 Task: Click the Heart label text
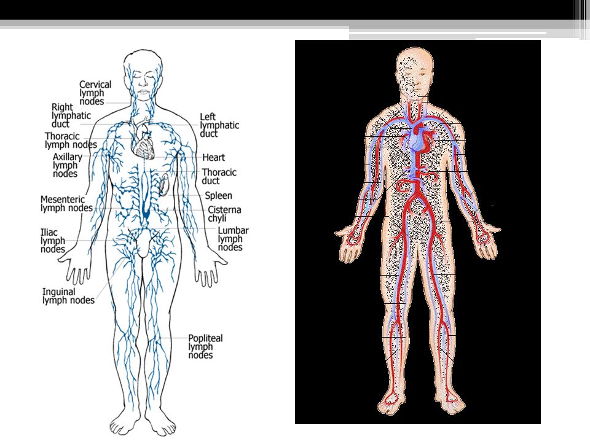pos(213,158)
